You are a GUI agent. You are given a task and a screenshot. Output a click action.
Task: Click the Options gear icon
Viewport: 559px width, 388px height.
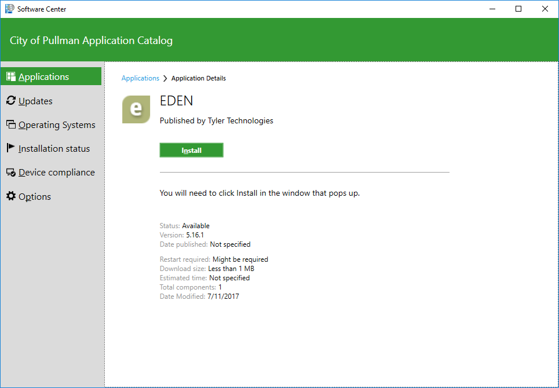[10, 196]
